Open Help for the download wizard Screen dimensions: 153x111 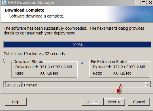16,102
